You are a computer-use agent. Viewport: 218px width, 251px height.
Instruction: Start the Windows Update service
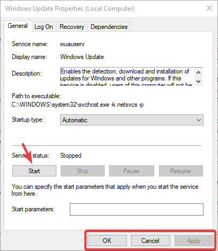pyautogui.click(x=34, y=171)
